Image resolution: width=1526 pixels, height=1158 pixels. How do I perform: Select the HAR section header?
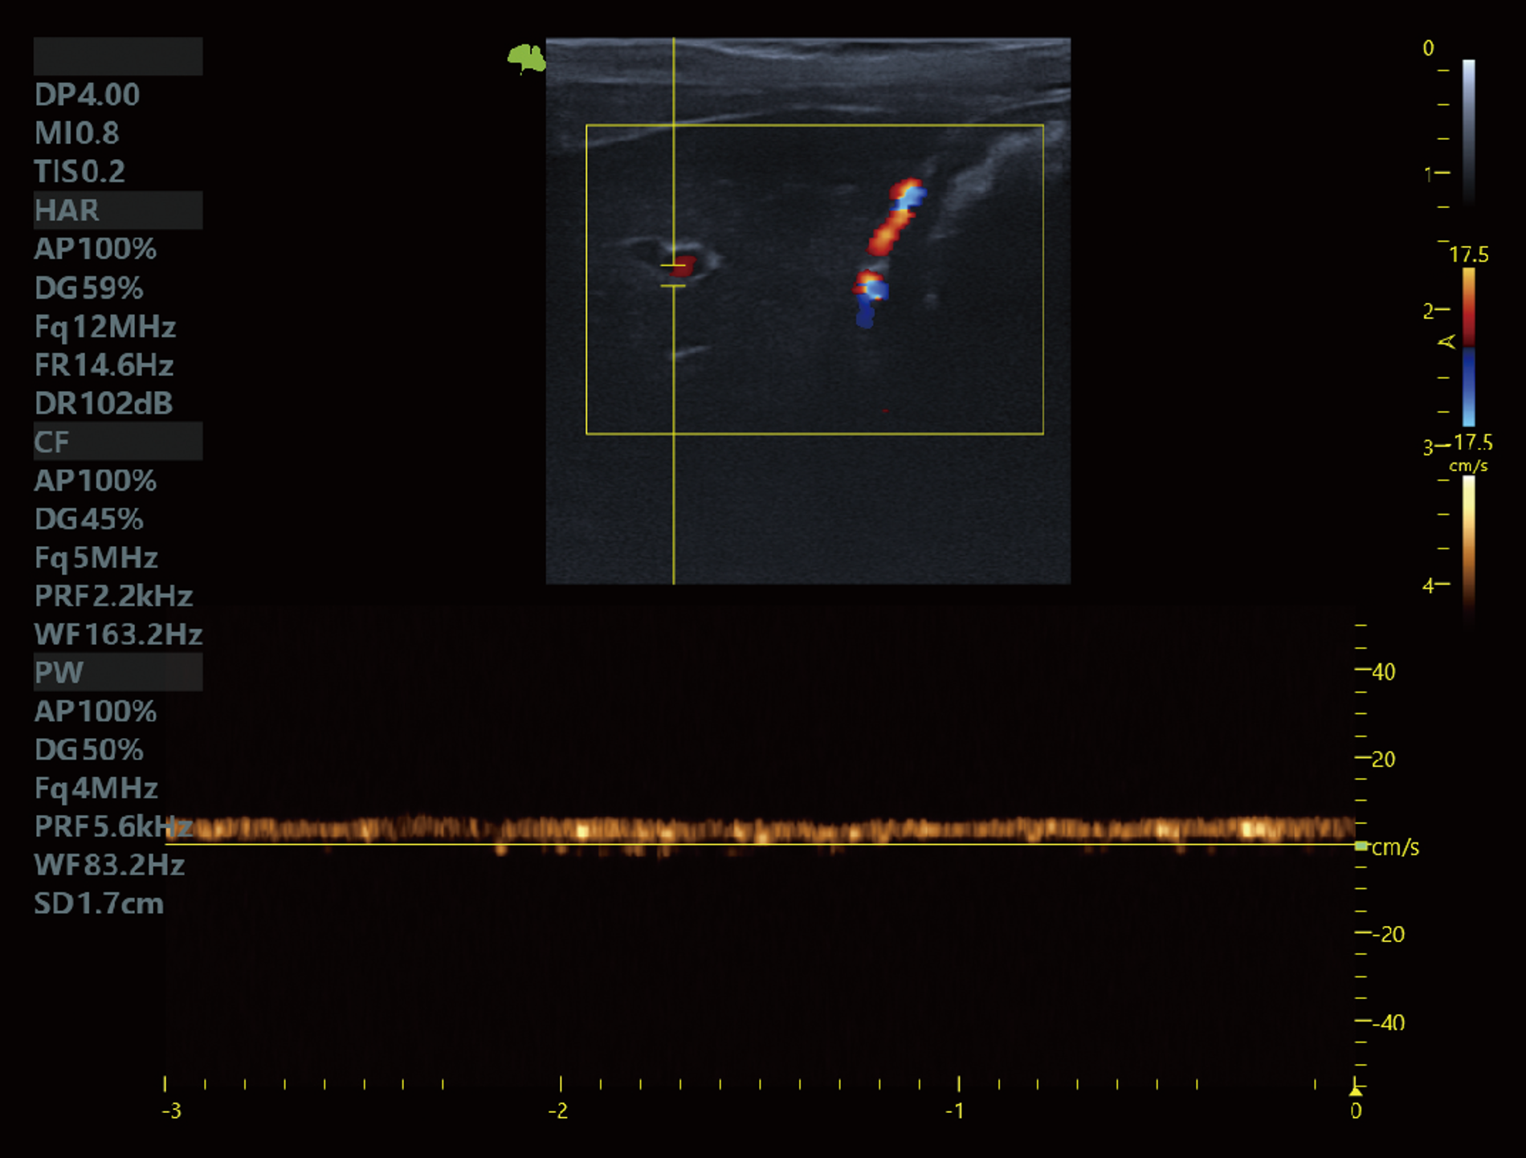pyautogui.click(x=118, y=210)
